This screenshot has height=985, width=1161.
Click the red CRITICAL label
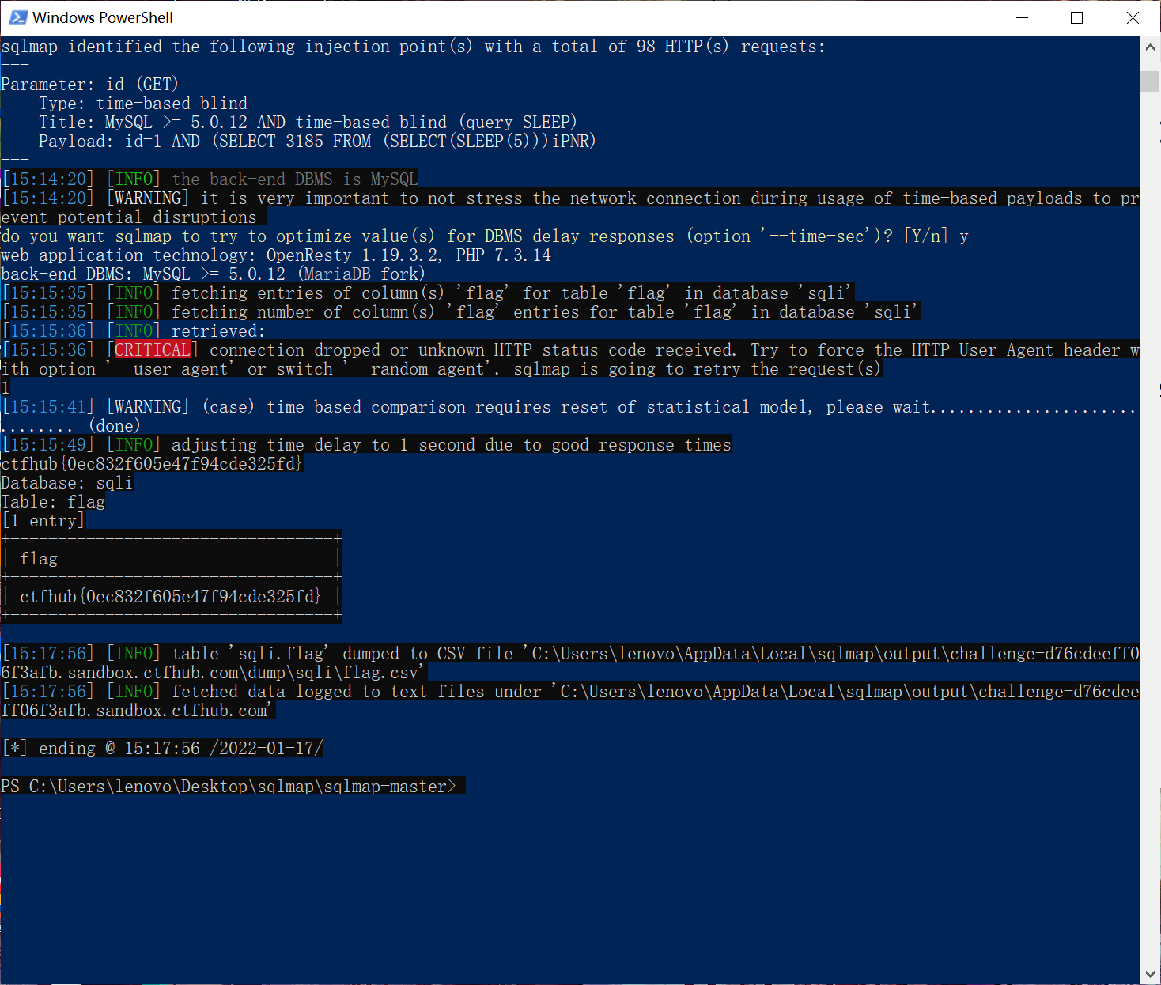coord(153,350)
